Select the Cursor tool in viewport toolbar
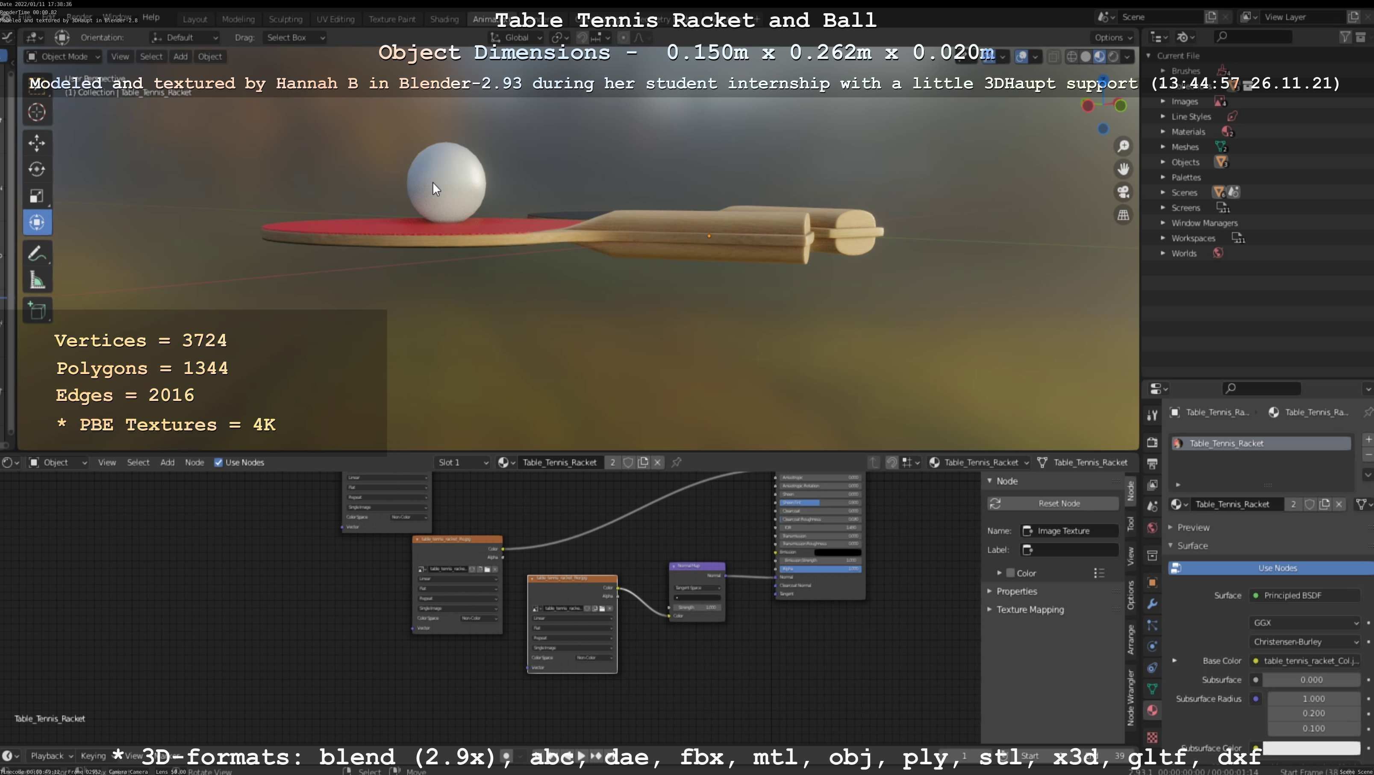This screenshot has width=1374, height=775. [37, 112]
